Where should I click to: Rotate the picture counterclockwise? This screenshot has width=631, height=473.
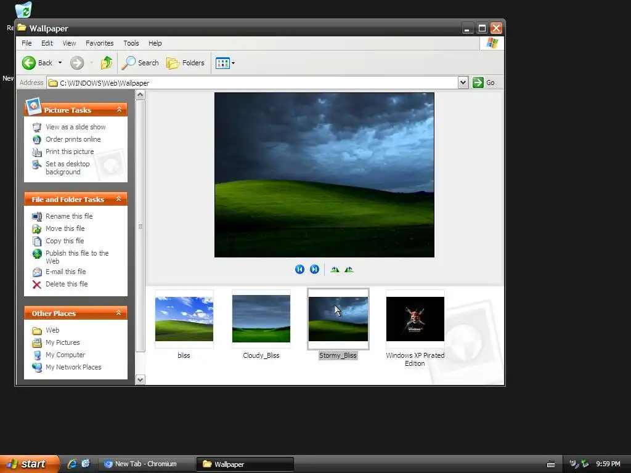click(x=349, y=270)
